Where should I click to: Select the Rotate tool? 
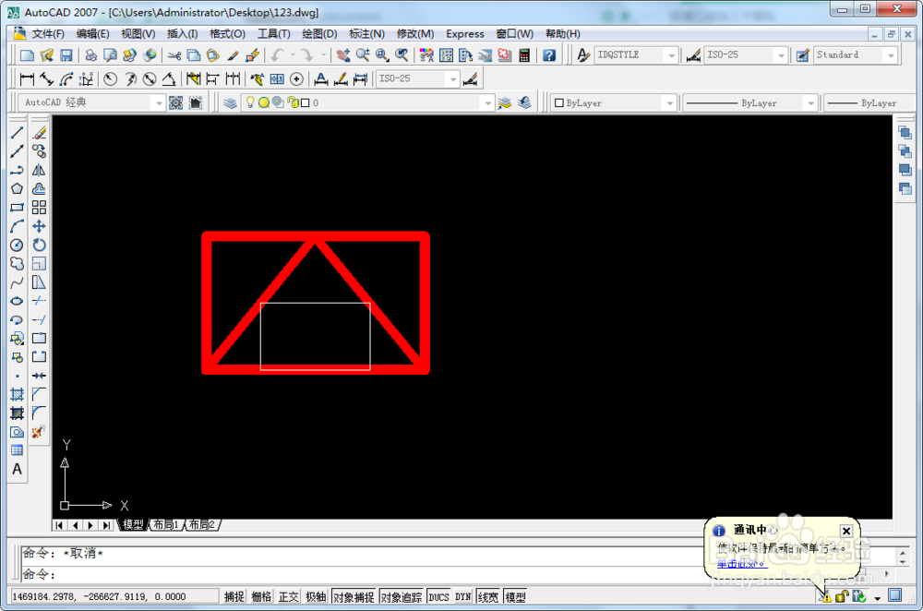40,245
